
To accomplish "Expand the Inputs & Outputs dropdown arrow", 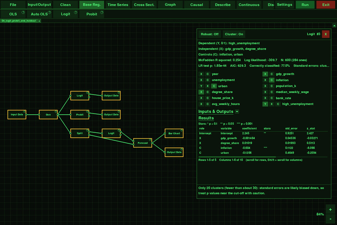I will pyautogui.click(x=237, y=111).
